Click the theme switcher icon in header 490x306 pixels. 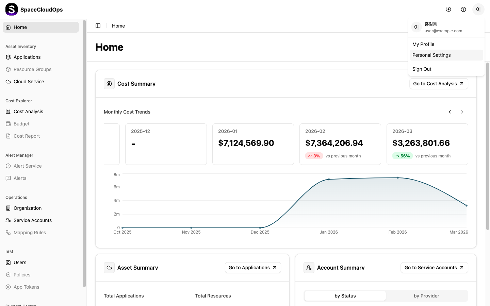pos(448,10)
